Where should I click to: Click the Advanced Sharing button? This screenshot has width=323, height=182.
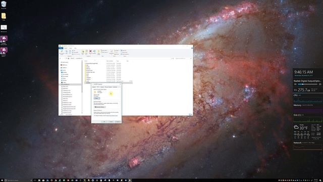(100, 107)
